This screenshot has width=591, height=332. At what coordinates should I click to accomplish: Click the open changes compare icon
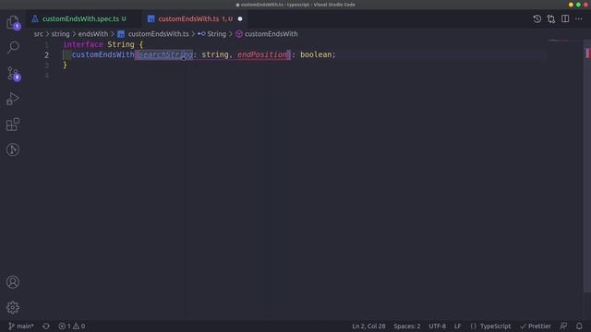click(551, 18)
